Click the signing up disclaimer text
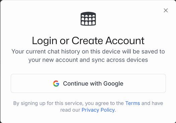 click(88, 107)
